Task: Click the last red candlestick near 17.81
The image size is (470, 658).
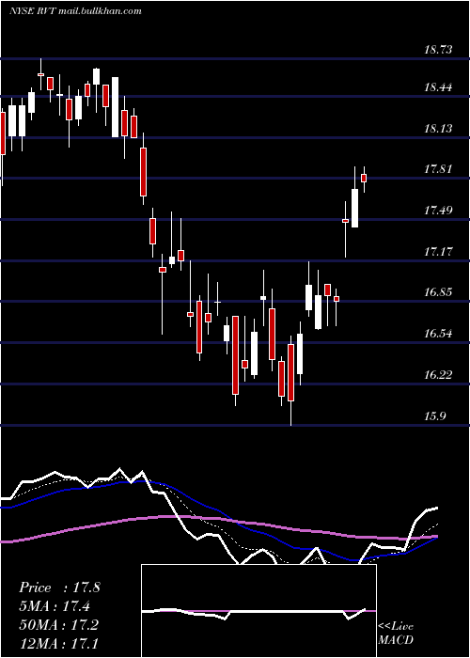Action: 364,179
